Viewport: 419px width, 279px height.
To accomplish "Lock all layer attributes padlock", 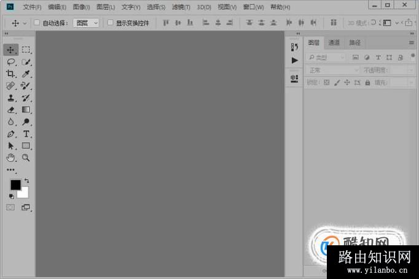I will pyautogui.click(x=367, y=83).
